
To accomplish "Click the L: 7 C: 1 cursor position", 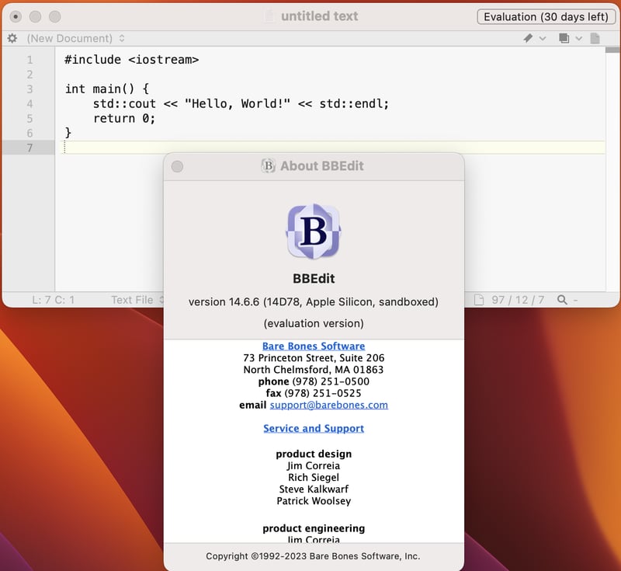I will click(53, 300).
